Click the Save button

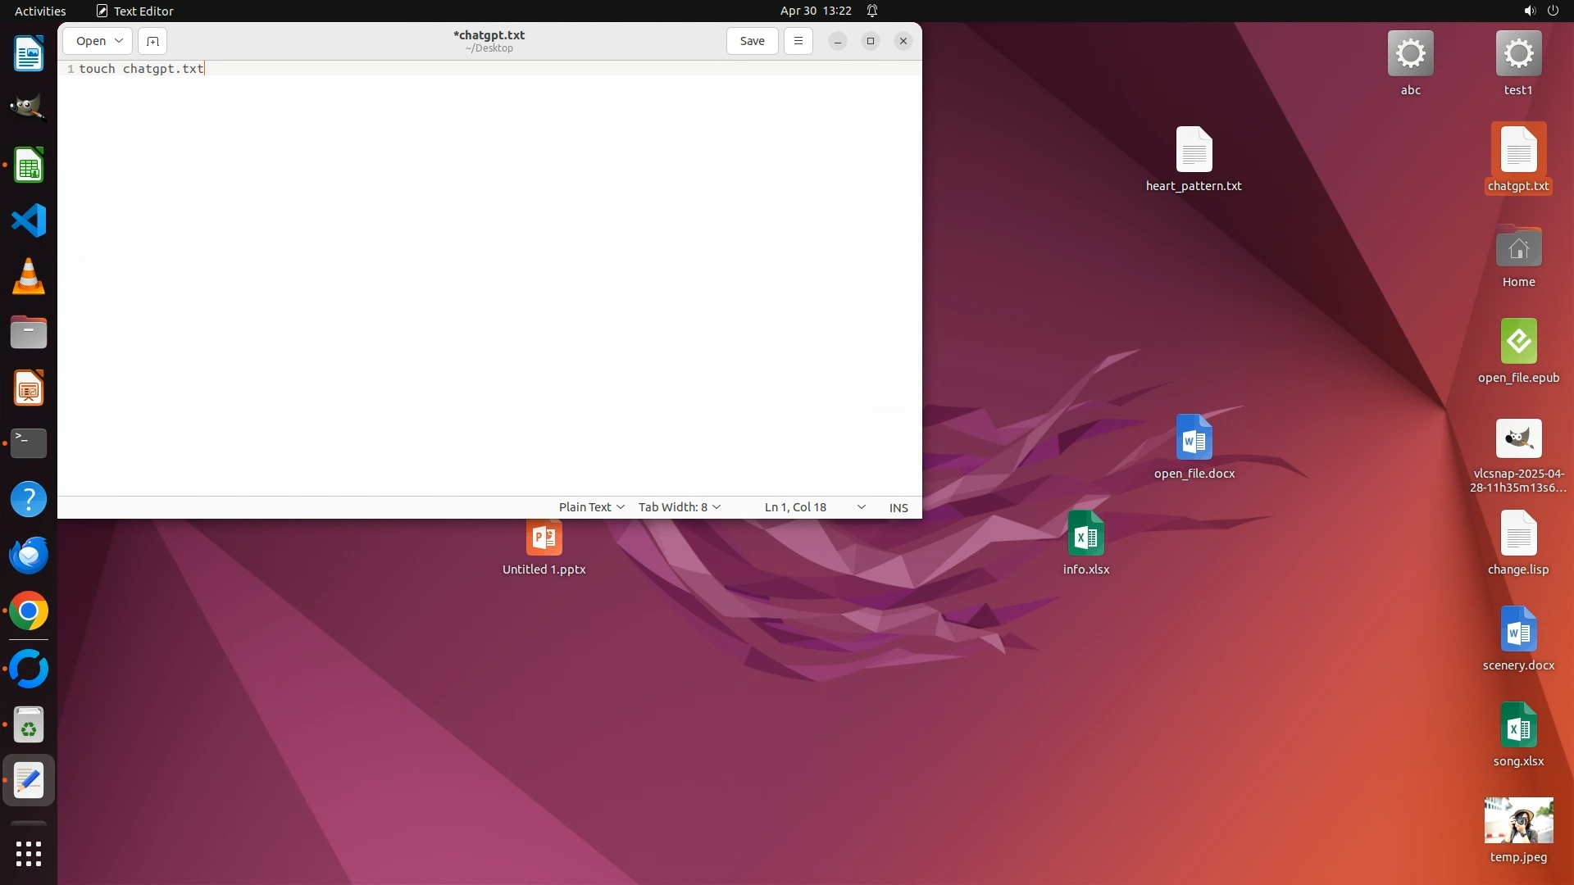[x=752, y=41]
